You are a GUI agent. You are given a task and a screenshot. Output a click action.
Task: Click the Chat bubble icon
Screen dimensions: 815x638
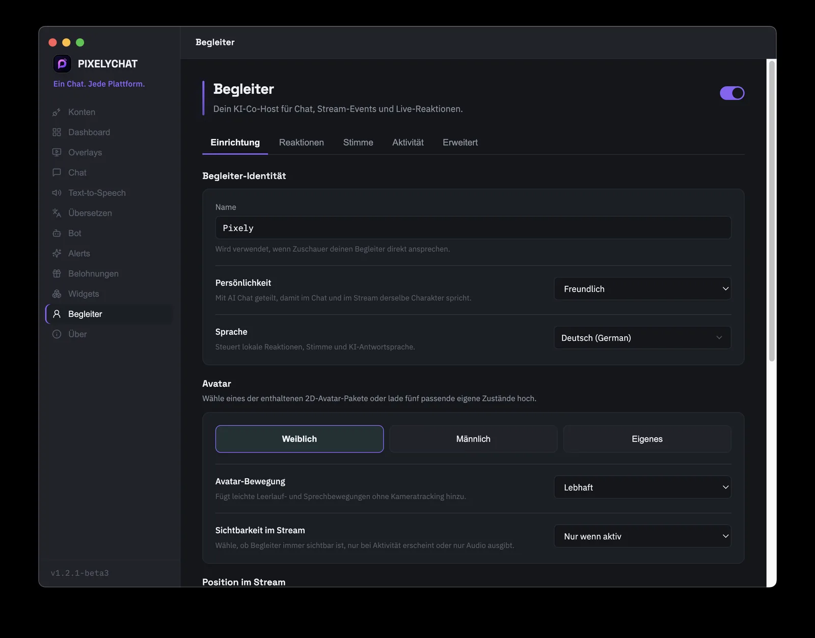click(x=57, y=172)
